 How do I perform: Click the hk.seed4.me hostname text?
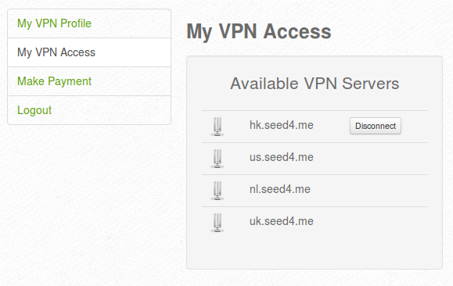282,125
